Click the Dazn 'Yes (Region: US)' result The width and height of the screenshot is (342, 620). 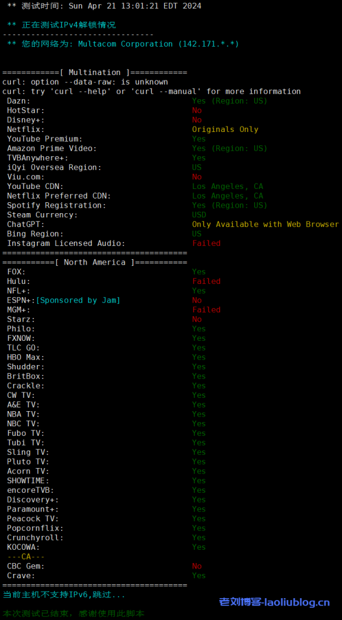(229, 101)
